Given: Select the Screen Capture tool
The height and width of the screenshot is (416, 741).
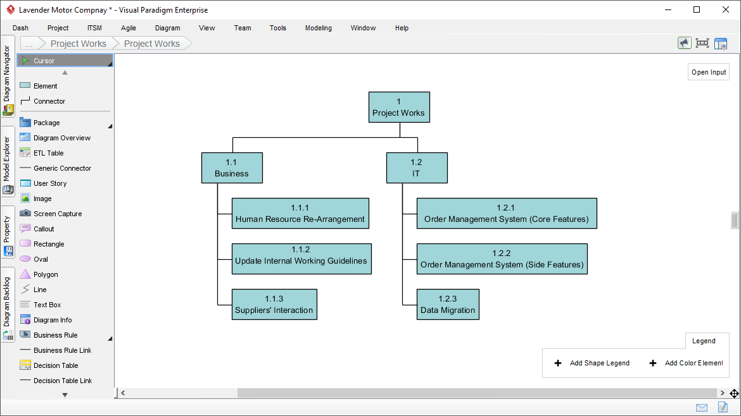Looking at the screenshot, I should pyautogui.click(x=65, y=214).
